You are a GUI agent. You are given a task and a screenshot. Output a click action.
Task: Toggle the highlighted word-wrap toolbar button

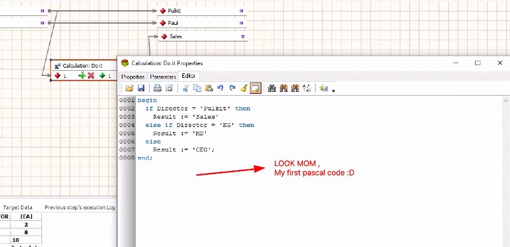point(256,88)
